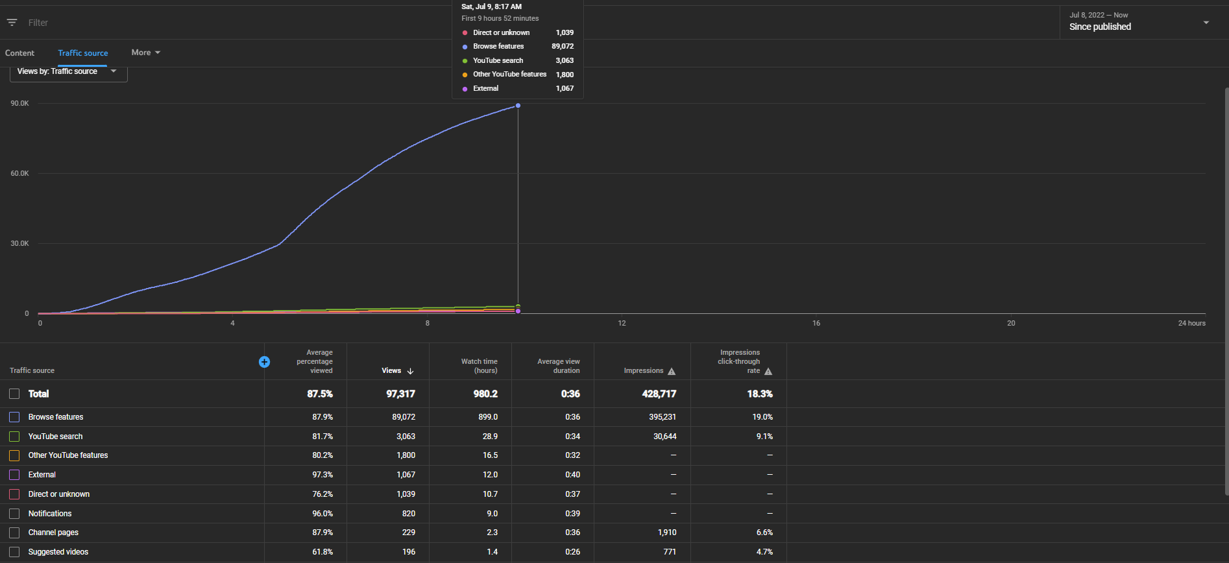Check the Notifications row checkbox
The width and height of the screenshot is (1229, 563).
(14, 514)
